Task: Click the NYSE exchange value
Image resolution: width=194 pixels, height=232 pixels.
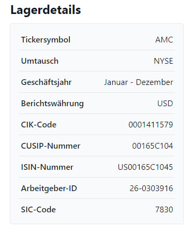Action: click(x=163, y=61)
